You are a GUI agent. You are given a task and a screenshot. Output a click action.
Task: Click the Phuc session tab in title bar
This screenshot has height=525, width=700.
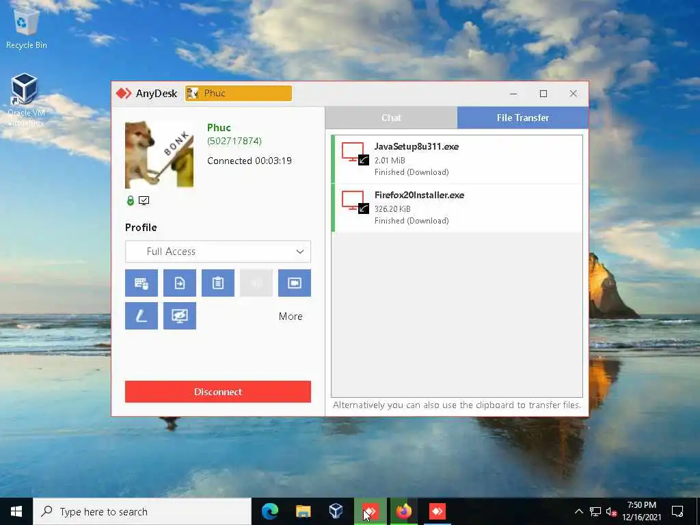[x=239, y=93]
